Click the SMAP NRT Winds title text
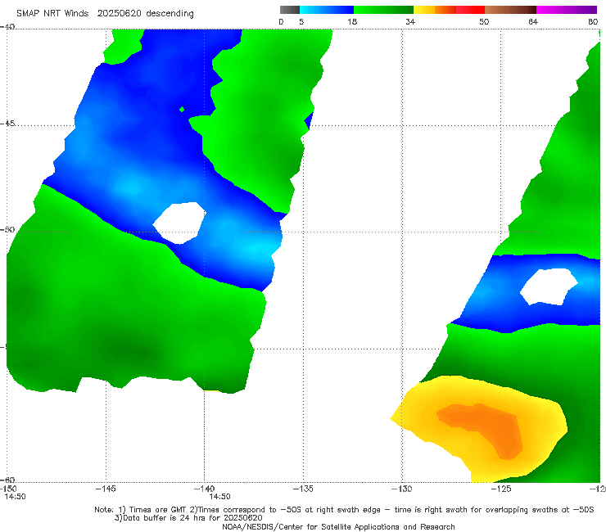The height and width of the screenshot is (532, 606). tap(52, 13)
